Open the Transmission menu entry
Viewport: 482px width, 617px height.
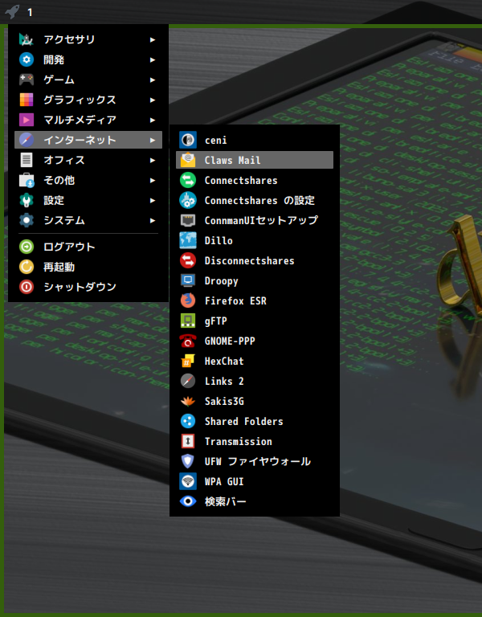pos(255,441)
